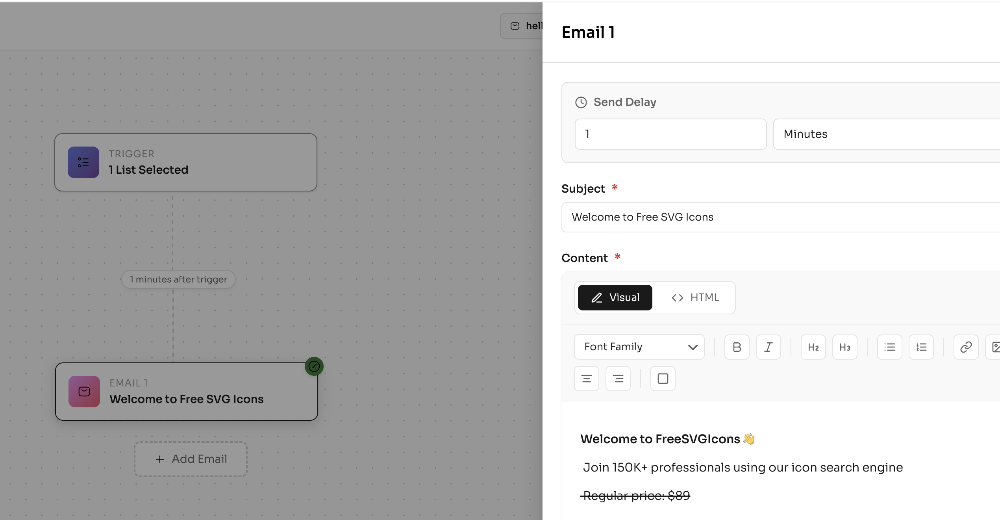Switch to the HTML editing mode
Screen dimensions: 1000x520
point(695,297)
